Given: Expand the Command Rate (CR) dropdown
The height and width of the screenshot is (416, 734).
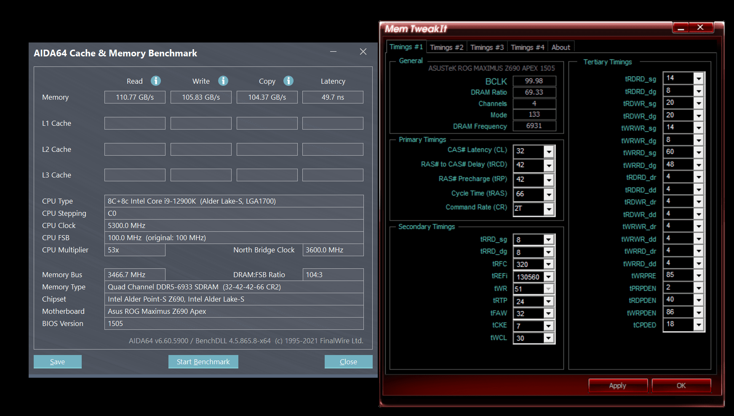Looking at the screenshot, I should pos(549,209).
